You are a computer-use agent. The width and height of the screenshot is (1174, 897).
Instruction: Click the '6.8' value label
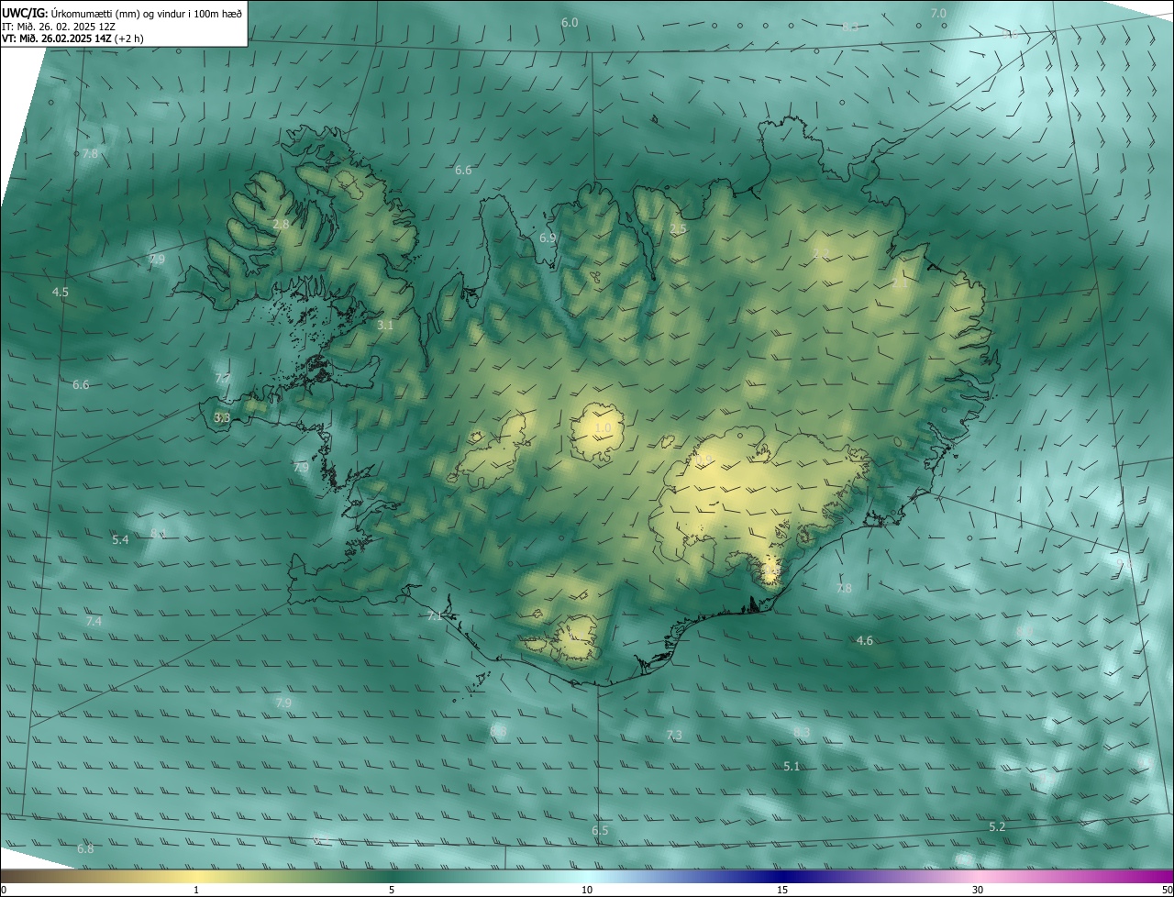tap(85, 849)
